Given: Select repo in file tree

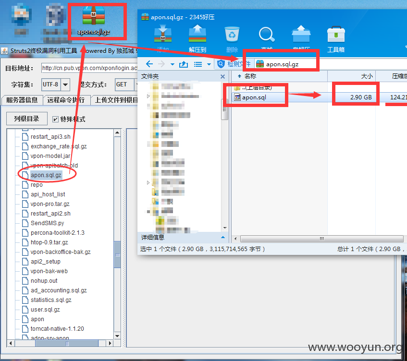Looking at the screenshot, I should point(37,185).
